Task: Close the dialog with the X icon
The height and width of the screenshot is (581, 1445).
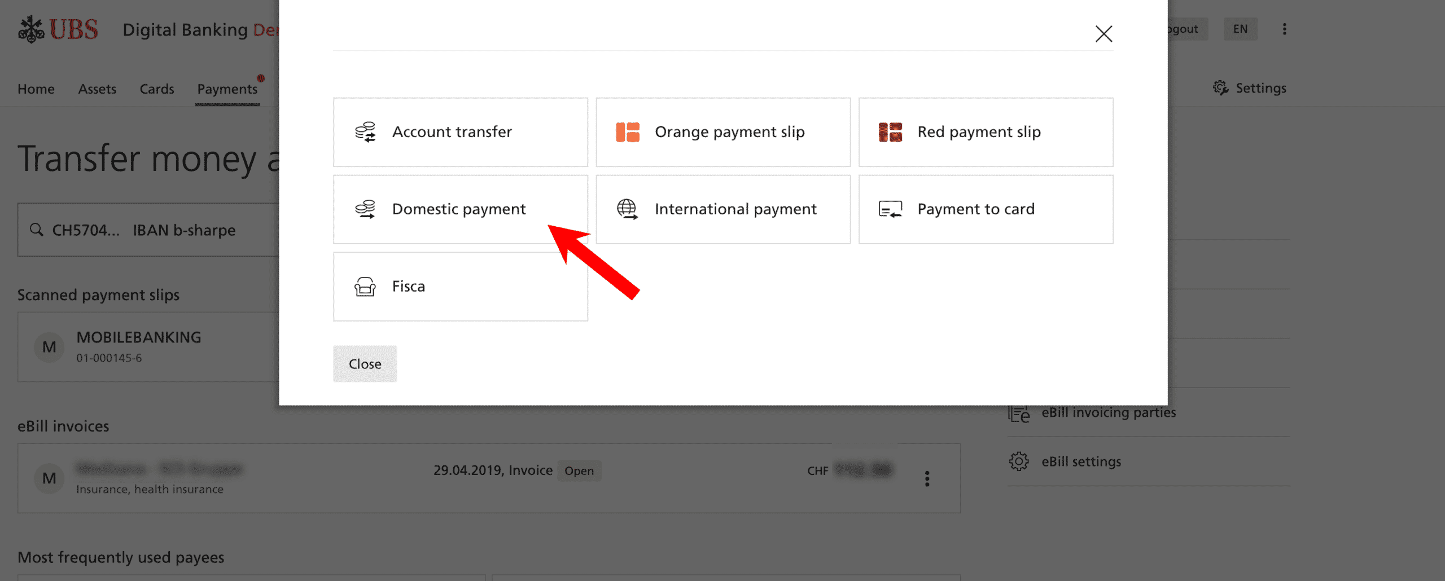Action: point(1104,34)
